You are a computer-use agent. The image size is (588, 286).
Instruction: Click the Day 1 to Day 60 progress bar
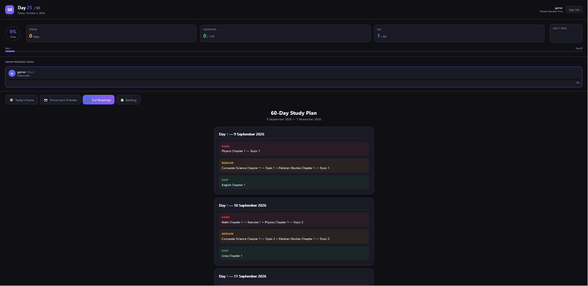click(x=294, y=51)
